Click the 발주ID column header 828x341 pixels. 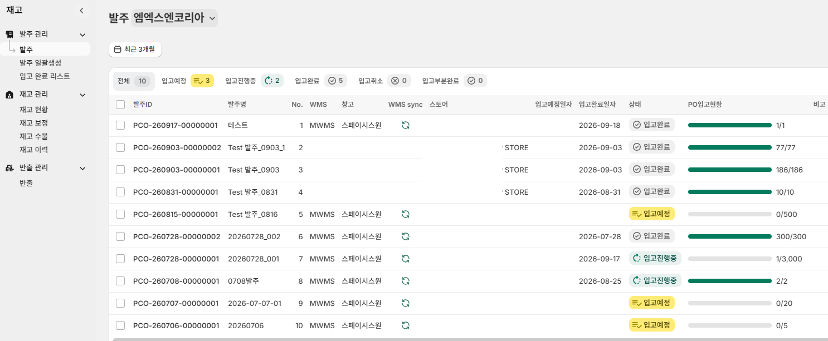pyautogui.click(x=143, y=105)
